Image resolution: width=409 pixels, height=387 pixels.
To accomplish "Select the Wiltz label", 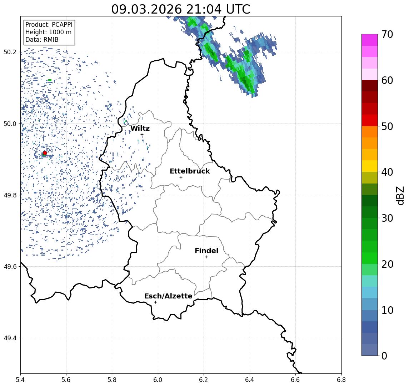I will click(x=140, y=128).
